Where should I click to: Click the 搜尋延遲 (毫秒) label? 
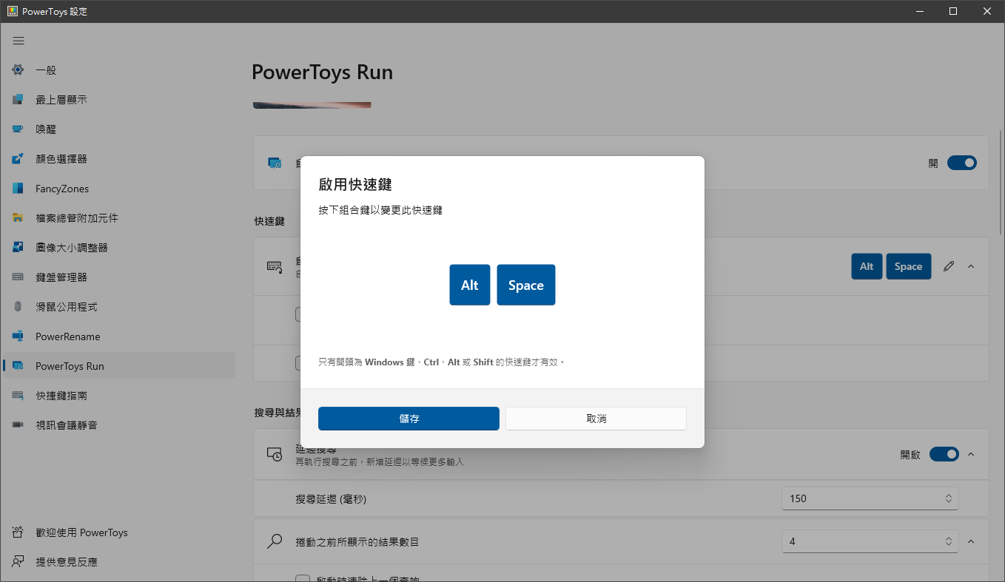click(331, 498)
